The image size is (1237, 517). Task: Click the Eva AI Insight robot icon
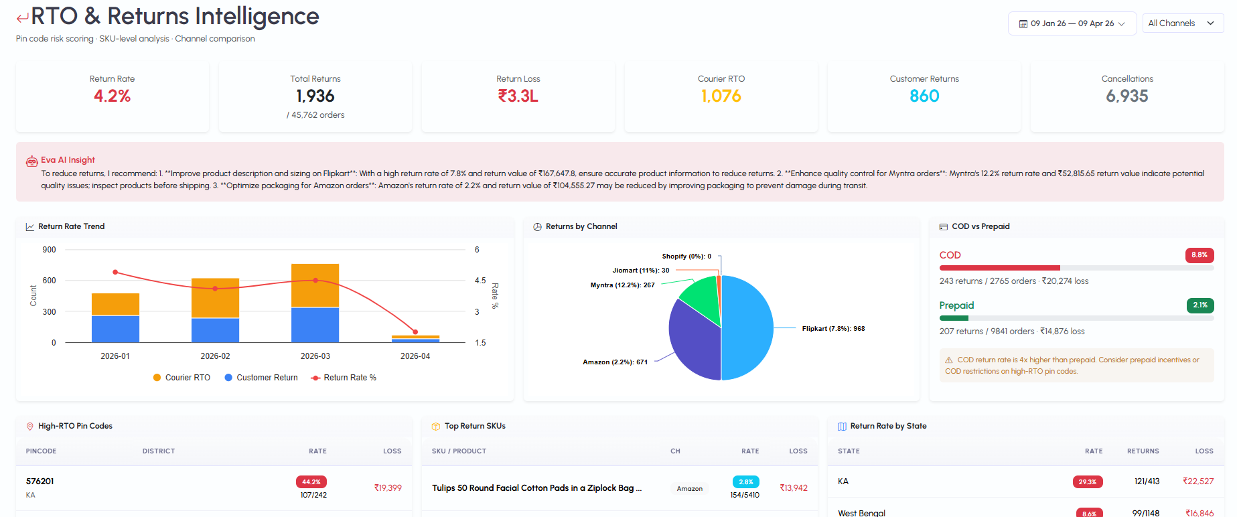[x=31, y=161]
